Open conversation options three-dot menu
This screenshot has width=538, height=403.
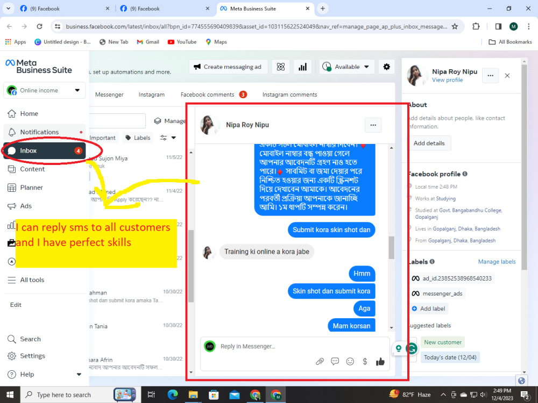point(373,125)
